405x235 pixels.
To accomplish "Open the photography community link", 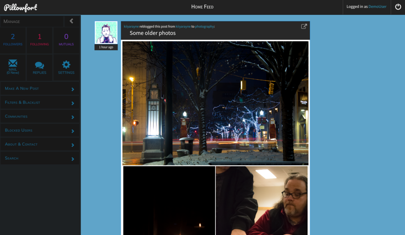I will pyautogui.click(x=204, y=27).
